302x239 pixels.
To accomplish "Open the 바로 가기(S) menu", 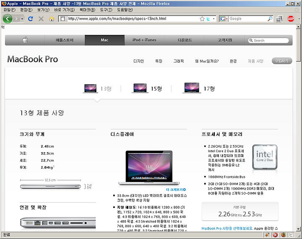I will (x=64, y=10).
